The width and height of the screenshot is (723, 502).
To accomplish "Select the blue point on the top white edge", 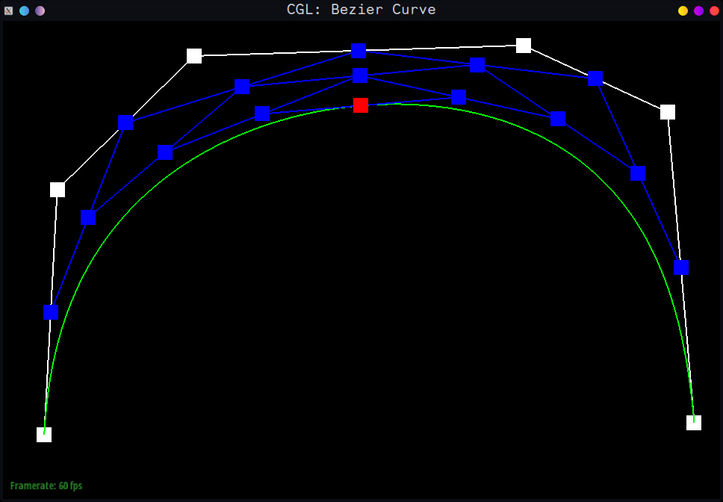I will pyautogui.click(x=359, y=51).
